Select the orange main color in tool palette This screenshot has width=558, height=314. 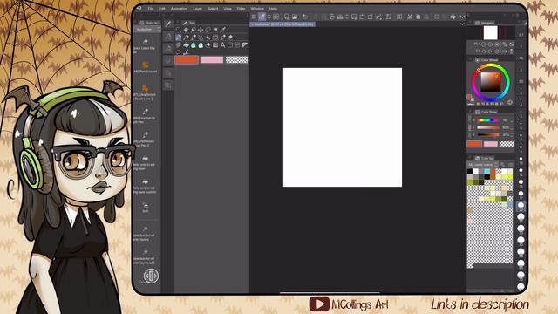[187, 60]
